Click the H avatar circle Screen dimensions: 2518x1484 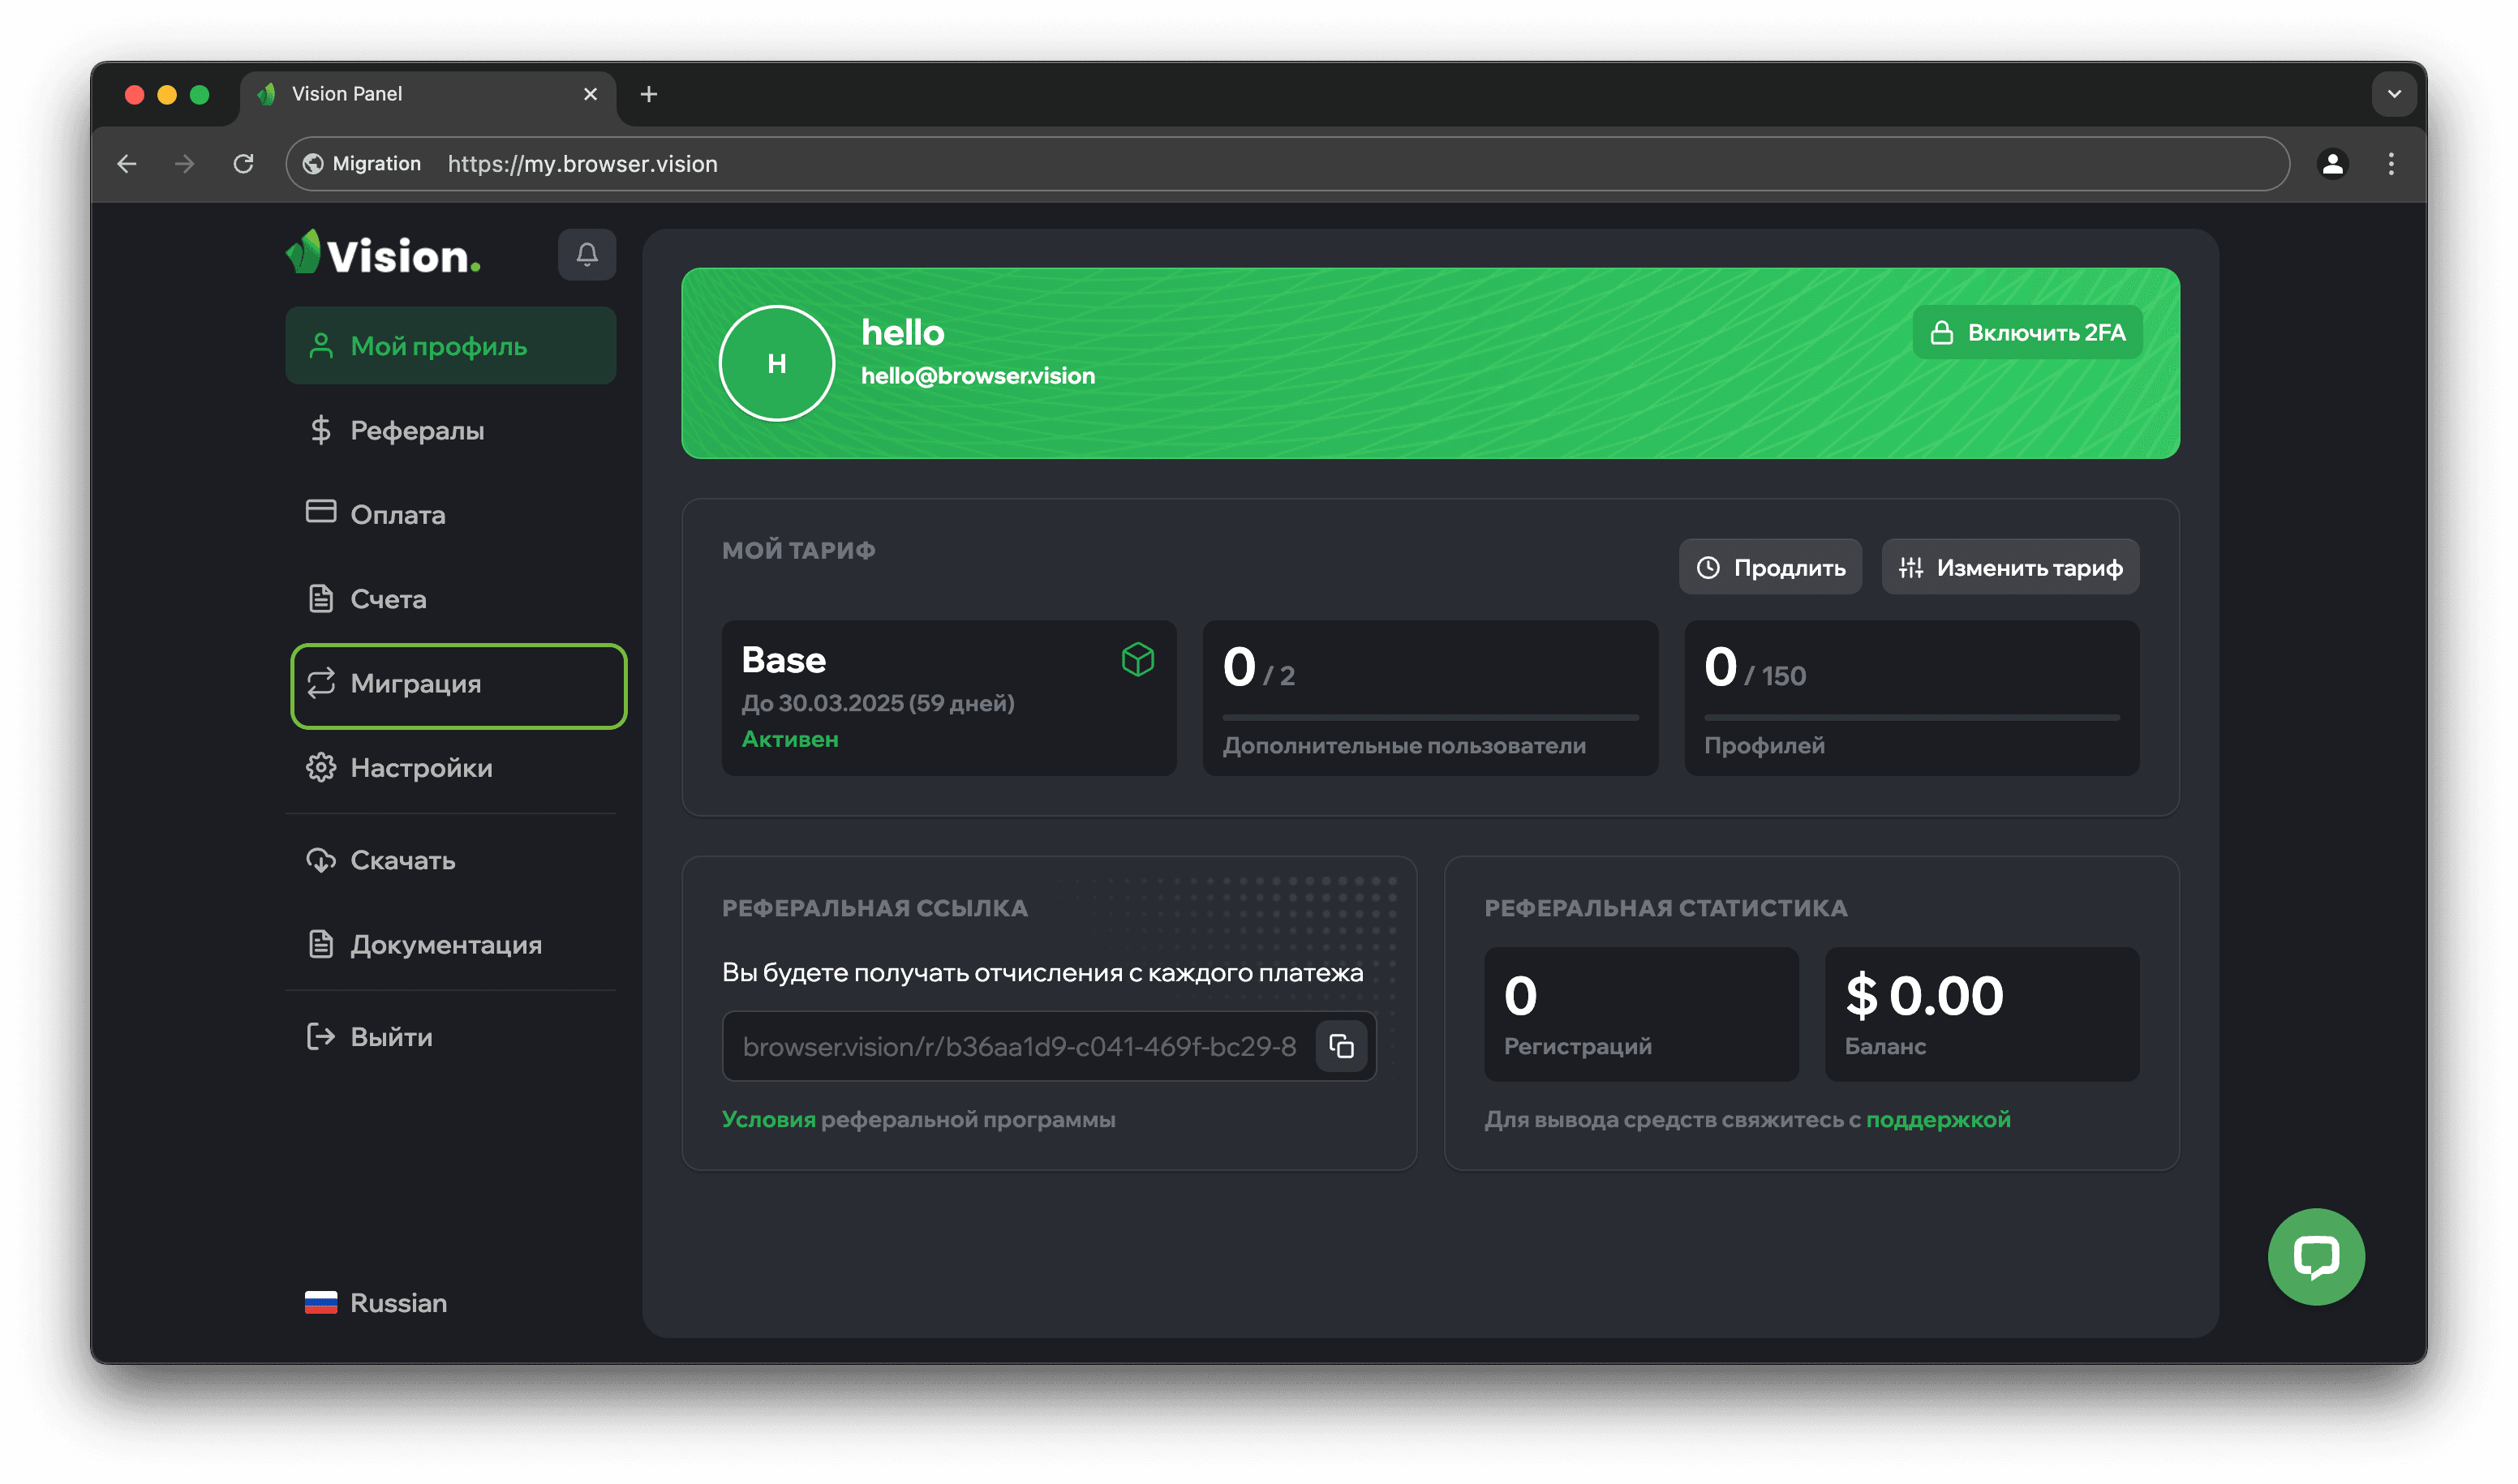pos(776,364)
